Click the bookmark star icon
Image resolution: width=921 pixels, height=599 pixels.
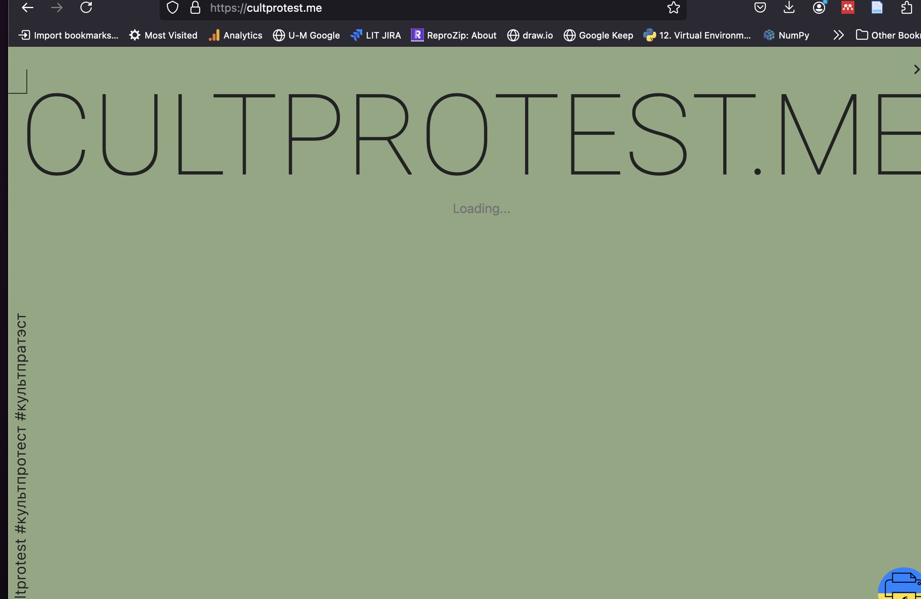point(673,7)
